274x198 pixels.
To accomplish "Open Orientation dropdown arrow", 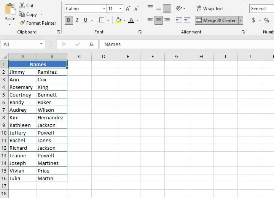I will point(184,8).
